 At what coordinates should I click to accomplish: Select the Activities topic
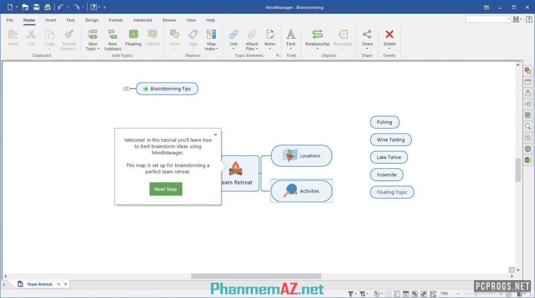point(301,191)
